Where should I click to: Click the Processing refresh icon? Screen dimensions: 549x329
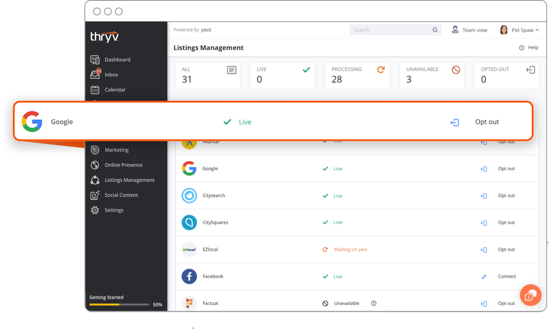pos(381,69)
